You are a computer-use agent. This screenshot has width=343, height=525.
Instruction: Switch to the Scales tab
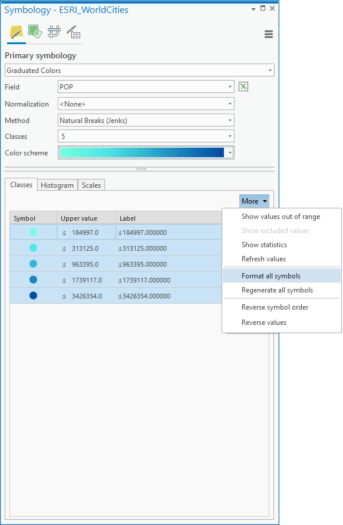pyautogui.click(x=91, y=185)
